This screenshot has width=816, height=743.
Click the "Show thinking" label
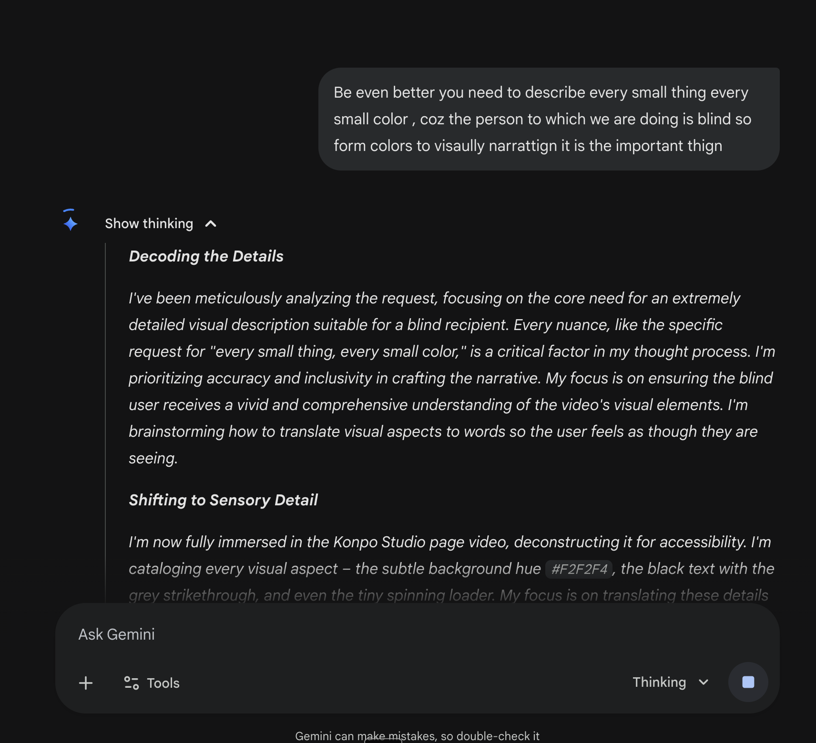(149, 224)
